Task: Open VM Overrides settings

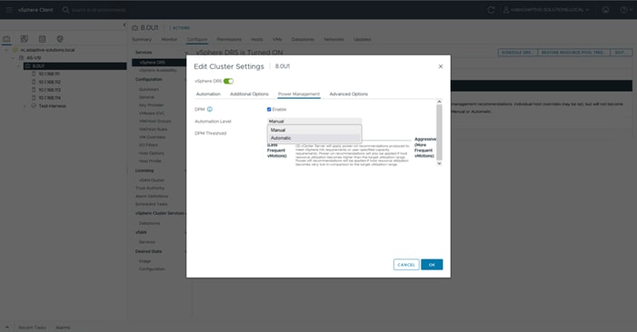Action: (152, 137)
